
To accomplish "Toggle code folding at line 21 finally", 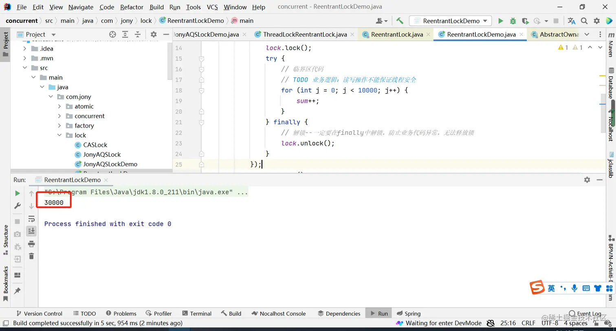I will pos(201,122).
